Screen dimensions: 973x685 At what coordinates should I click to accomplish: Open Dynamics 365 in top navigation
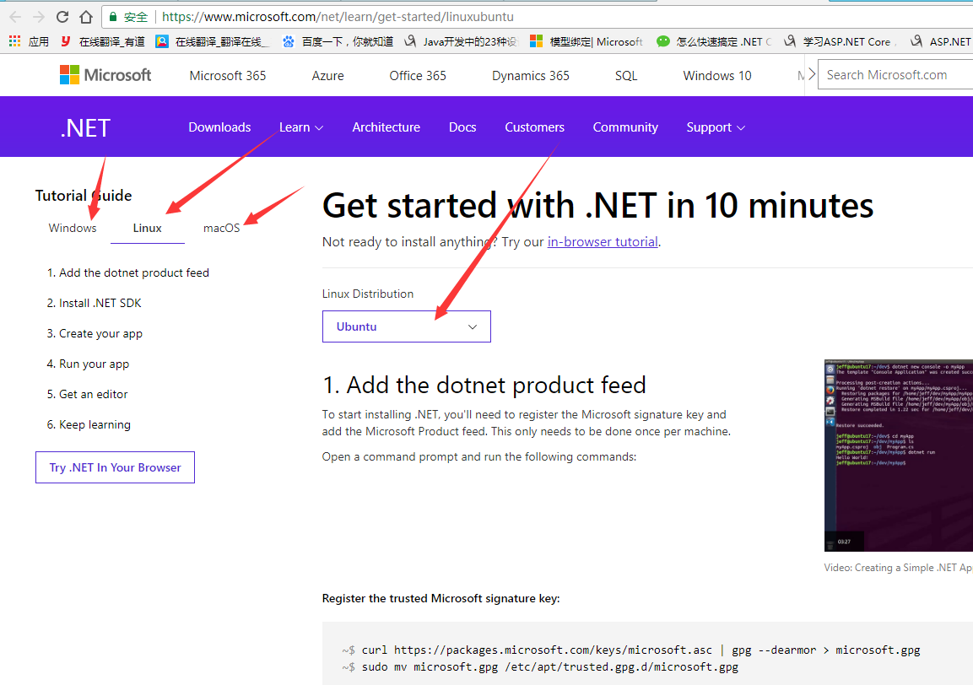(531, 76)
